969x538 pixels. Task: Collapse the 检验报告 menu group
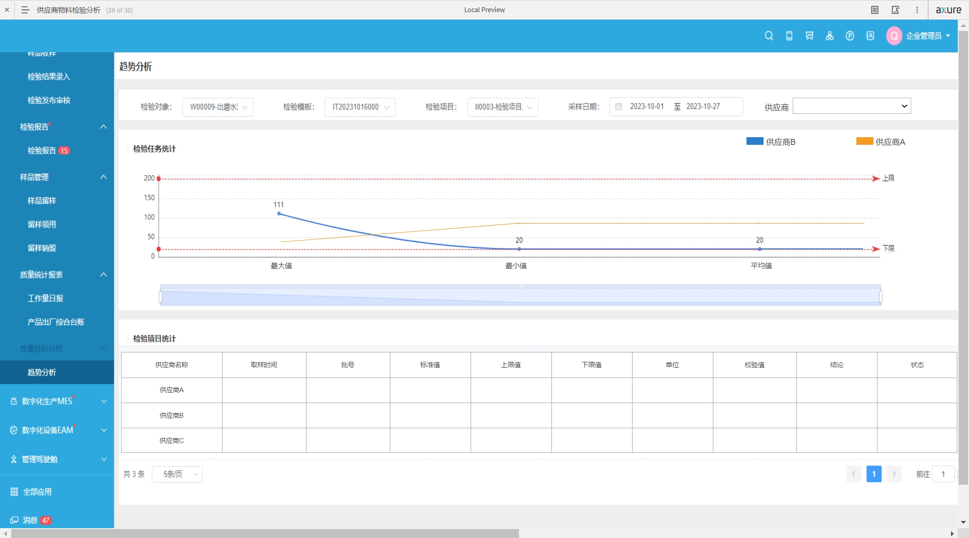pyautogui.click(x=103, y=127)
